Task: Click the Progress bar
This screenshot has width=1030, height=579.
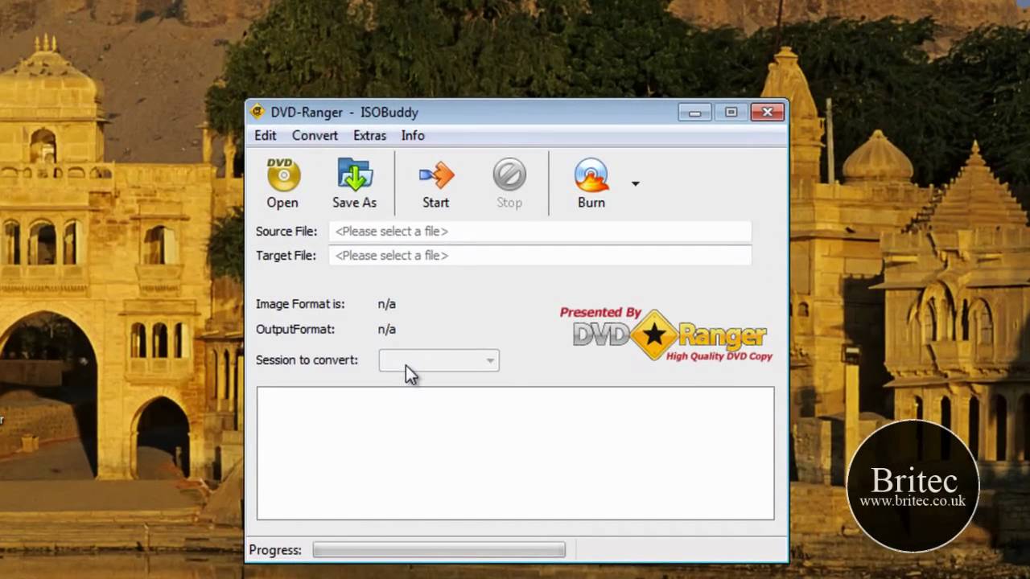Action: pos(439,550)
